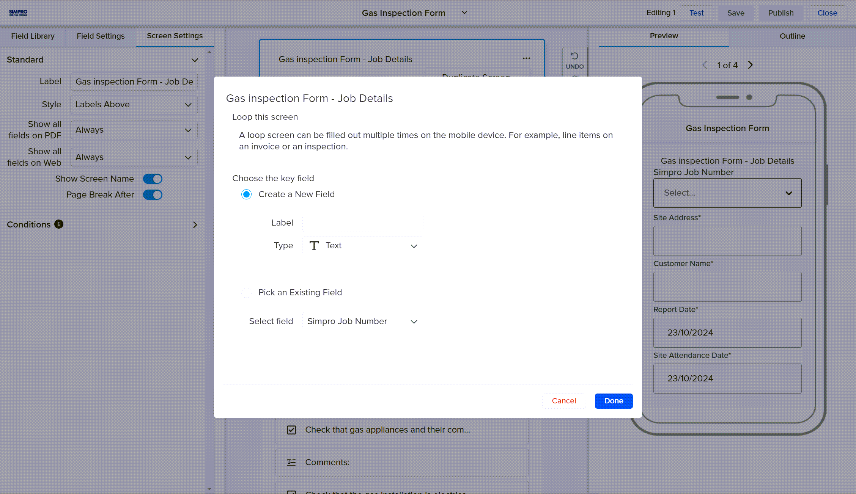The height and width of the screenshot is (494, 856).
Task: Click the text-area icon beside Comments field
Action: [291, 462]
